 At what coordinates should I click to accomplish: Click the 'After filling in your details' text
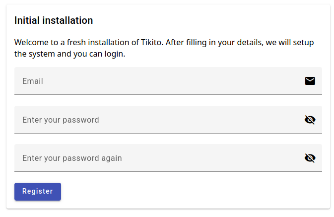pos(214,42)
